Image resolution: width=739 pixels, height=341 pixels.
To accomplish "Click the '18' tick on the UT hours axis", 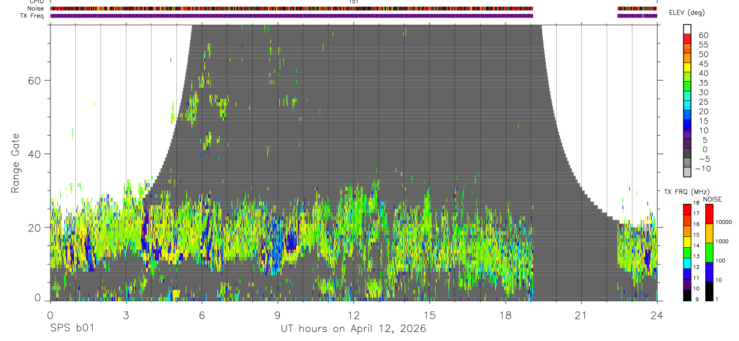I will [506, 315].
